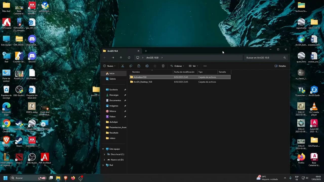Select the Cut icon in the toolbar

(123, 66)
